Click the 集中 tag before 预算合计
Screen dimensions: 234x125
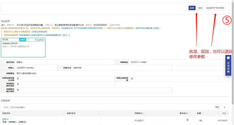[3, 25]
